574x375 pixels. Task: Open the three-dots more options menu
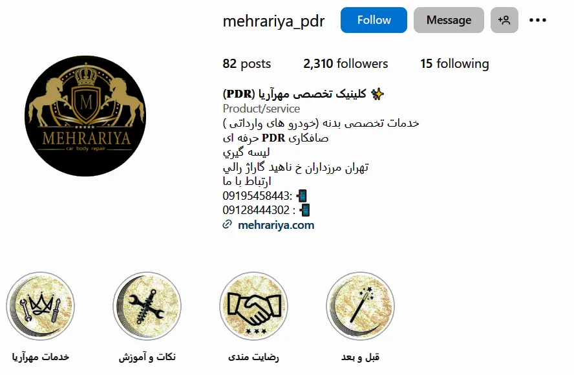(537, 20)
